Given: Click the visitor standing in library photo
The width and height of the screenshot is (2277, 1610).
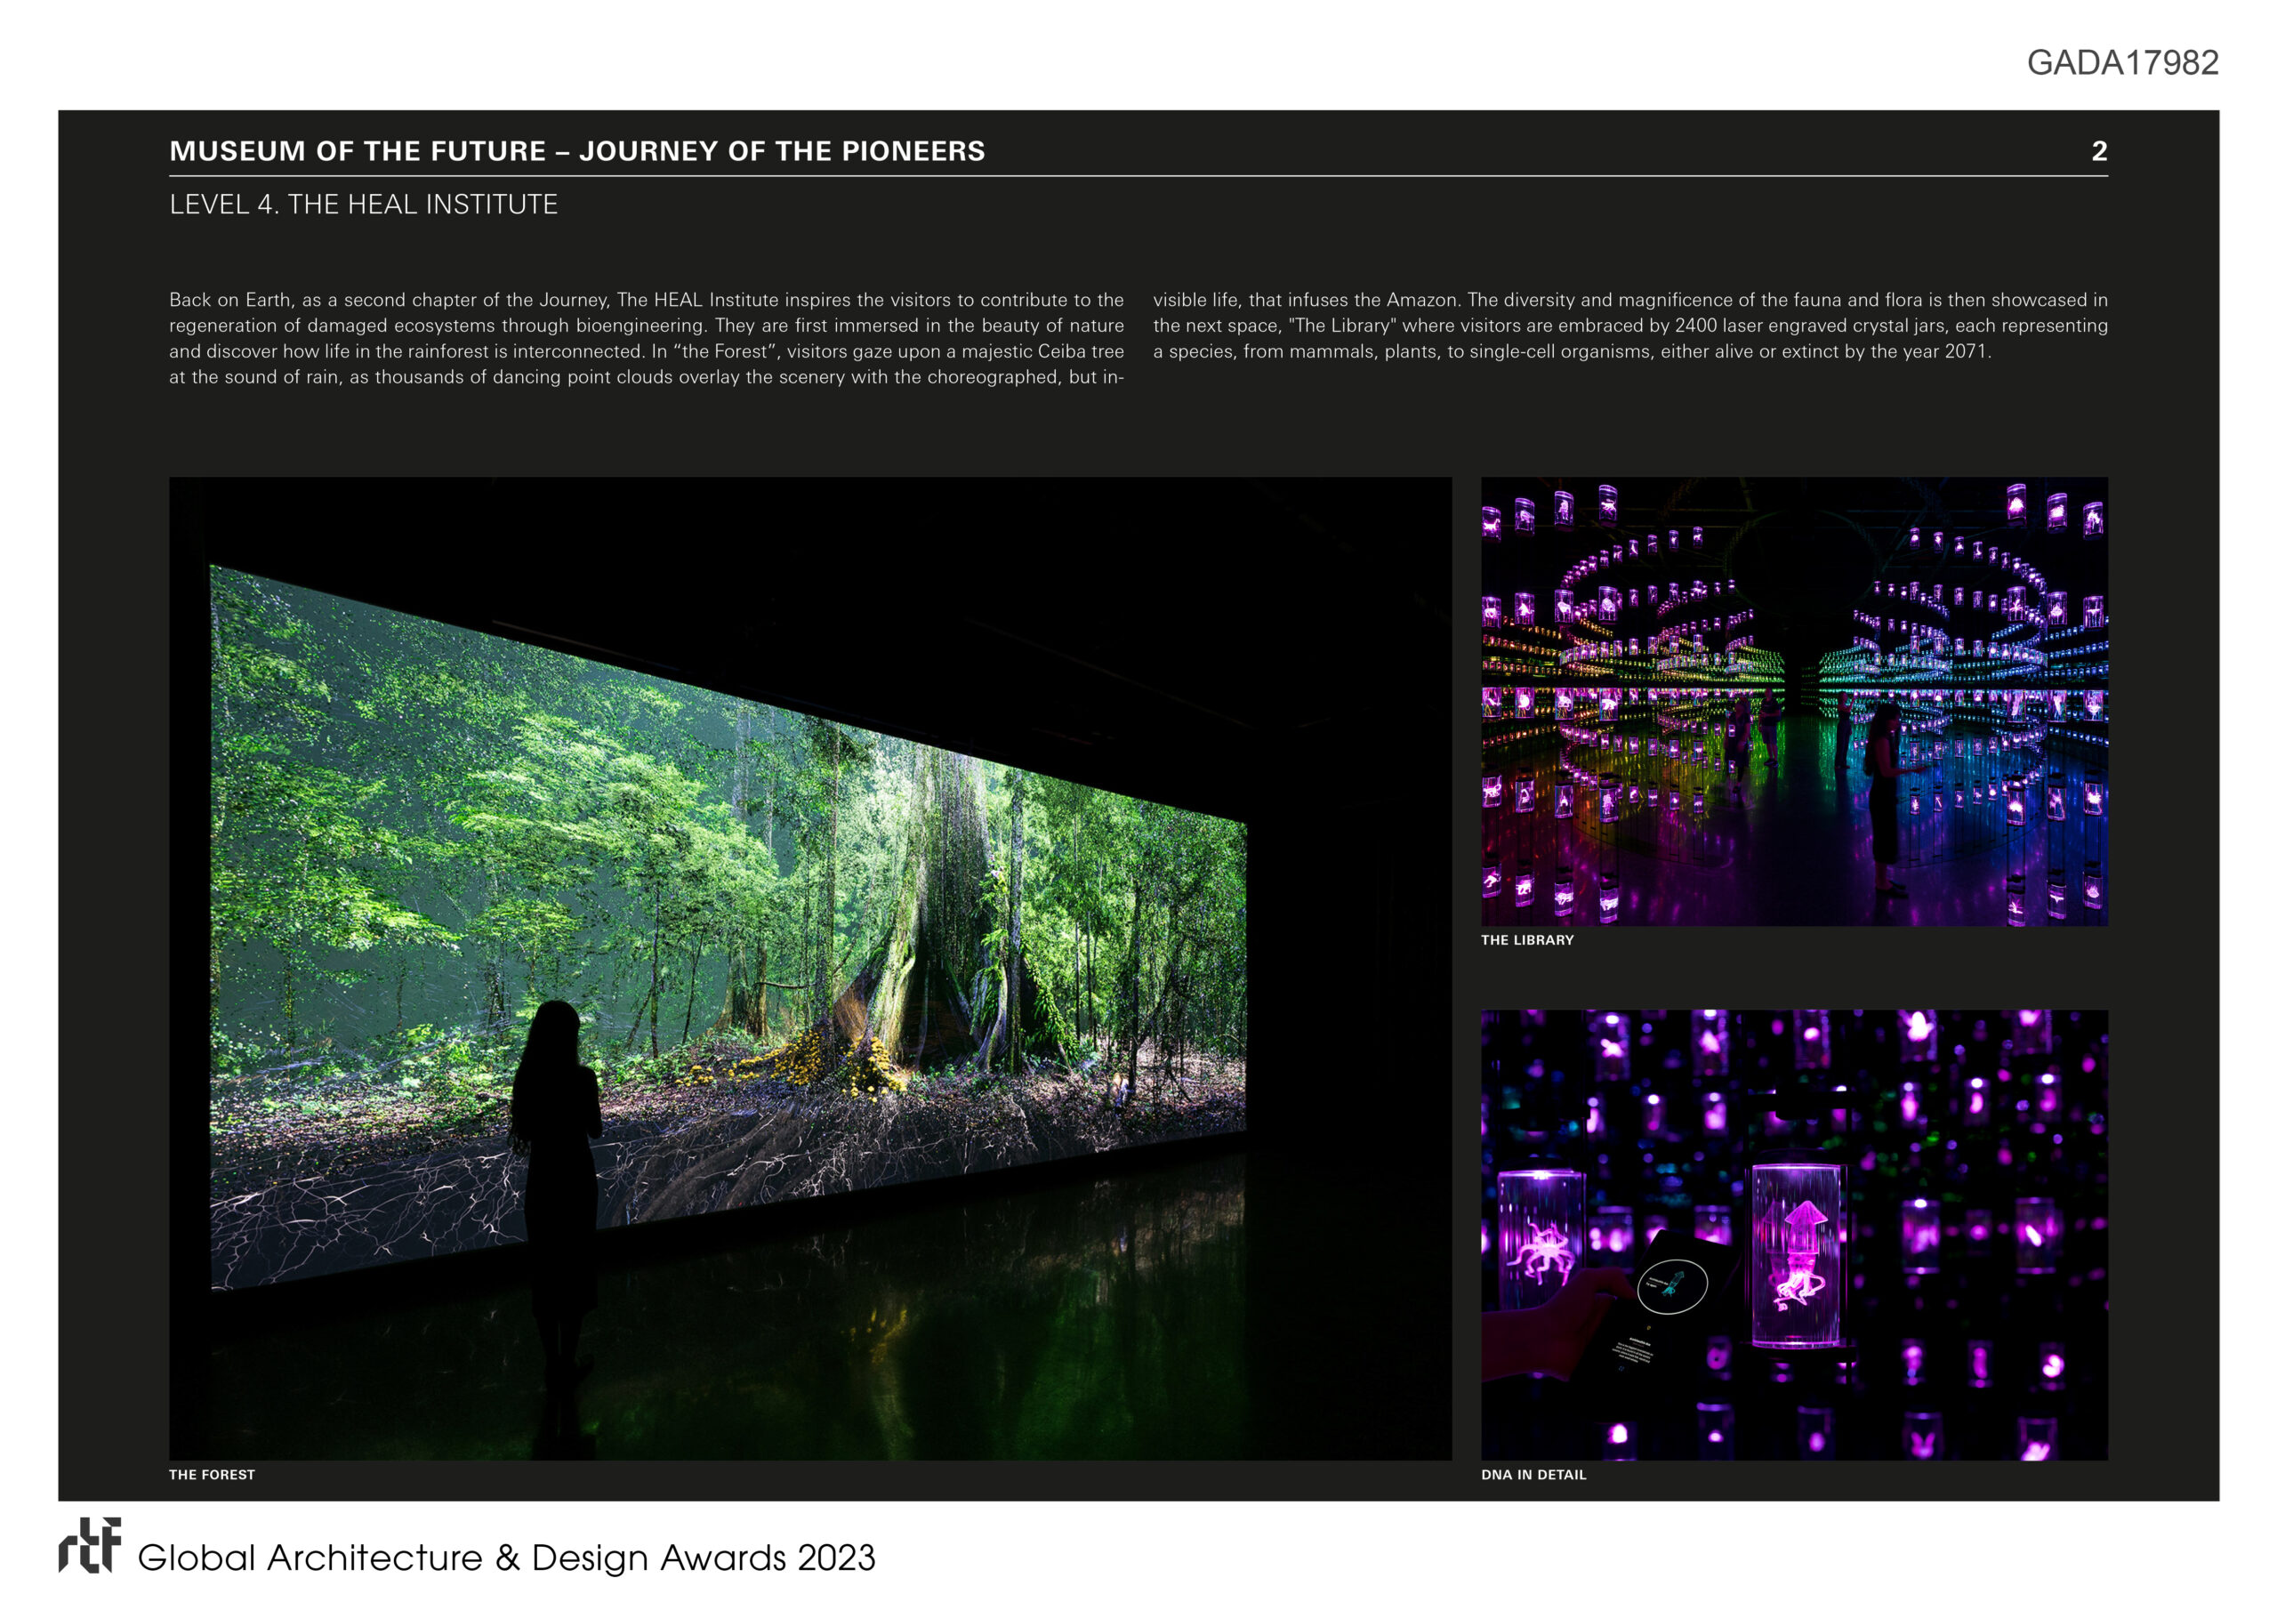Looking at the screenshot, I should (x=1884, y=793).
